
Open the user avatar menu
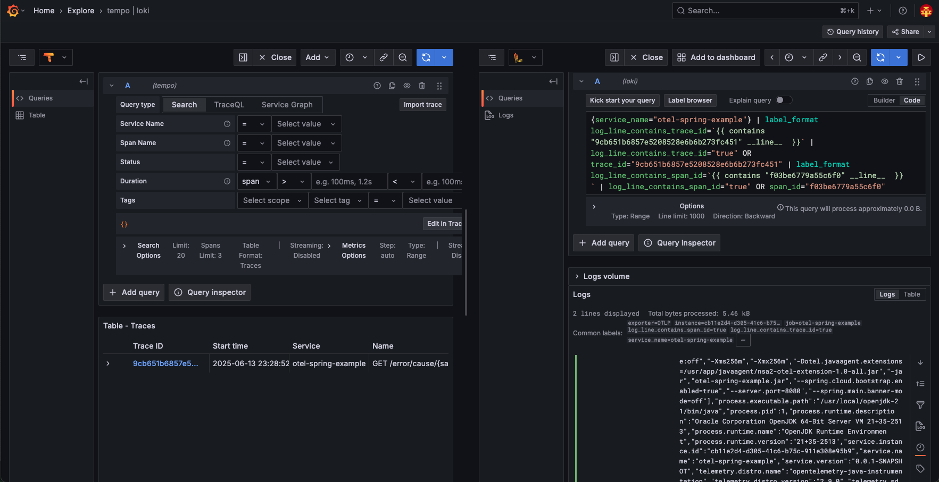click(x=926, y=11)
